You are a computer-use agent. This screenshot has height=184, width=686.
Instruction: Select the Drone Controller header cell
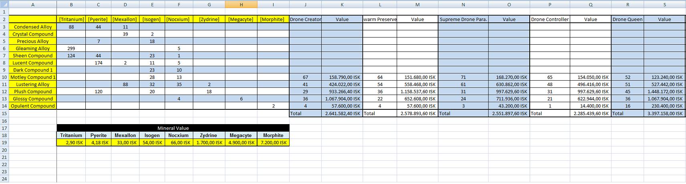[550, 19]
